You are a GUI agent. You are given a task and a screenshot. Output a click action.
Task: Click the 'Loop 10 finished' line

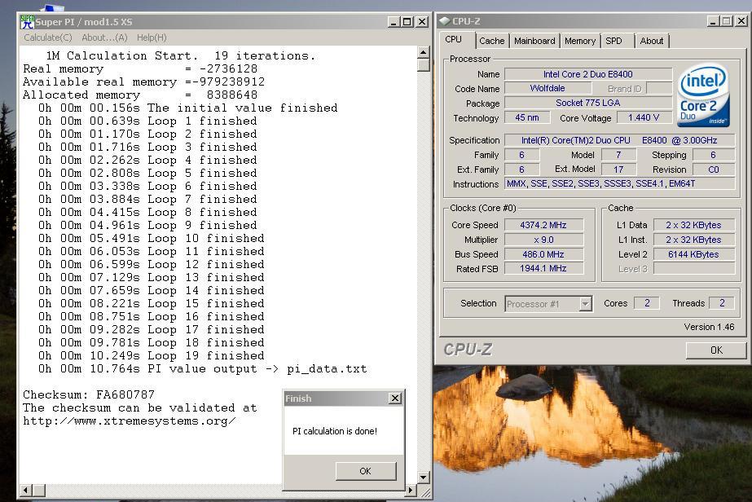pos(151,239)
